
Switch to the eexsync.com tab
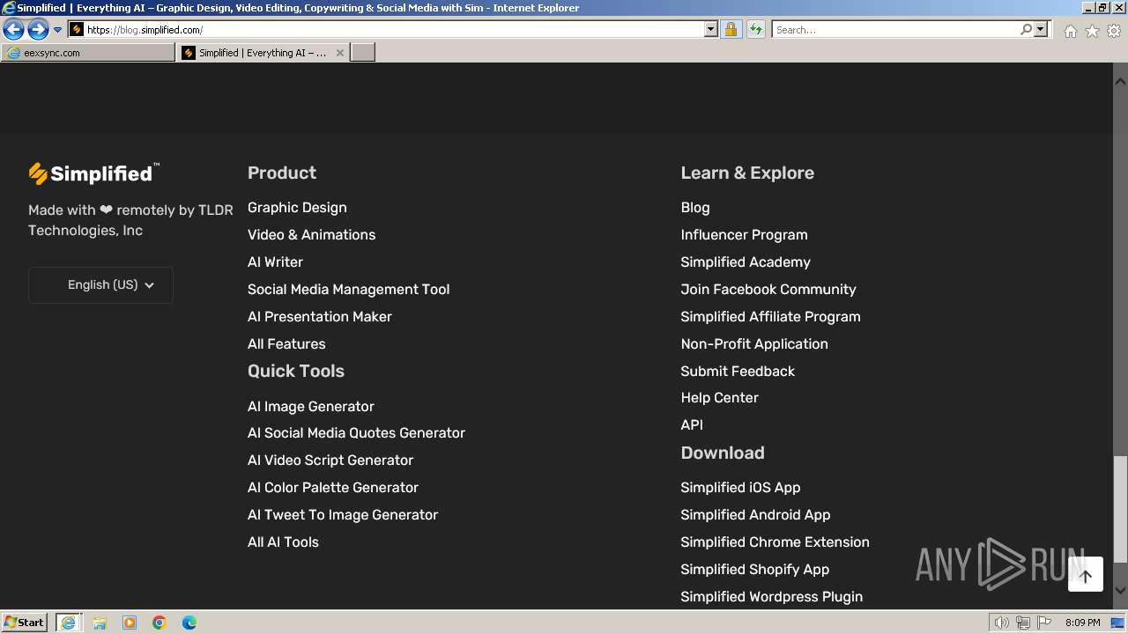click(88, 53)
